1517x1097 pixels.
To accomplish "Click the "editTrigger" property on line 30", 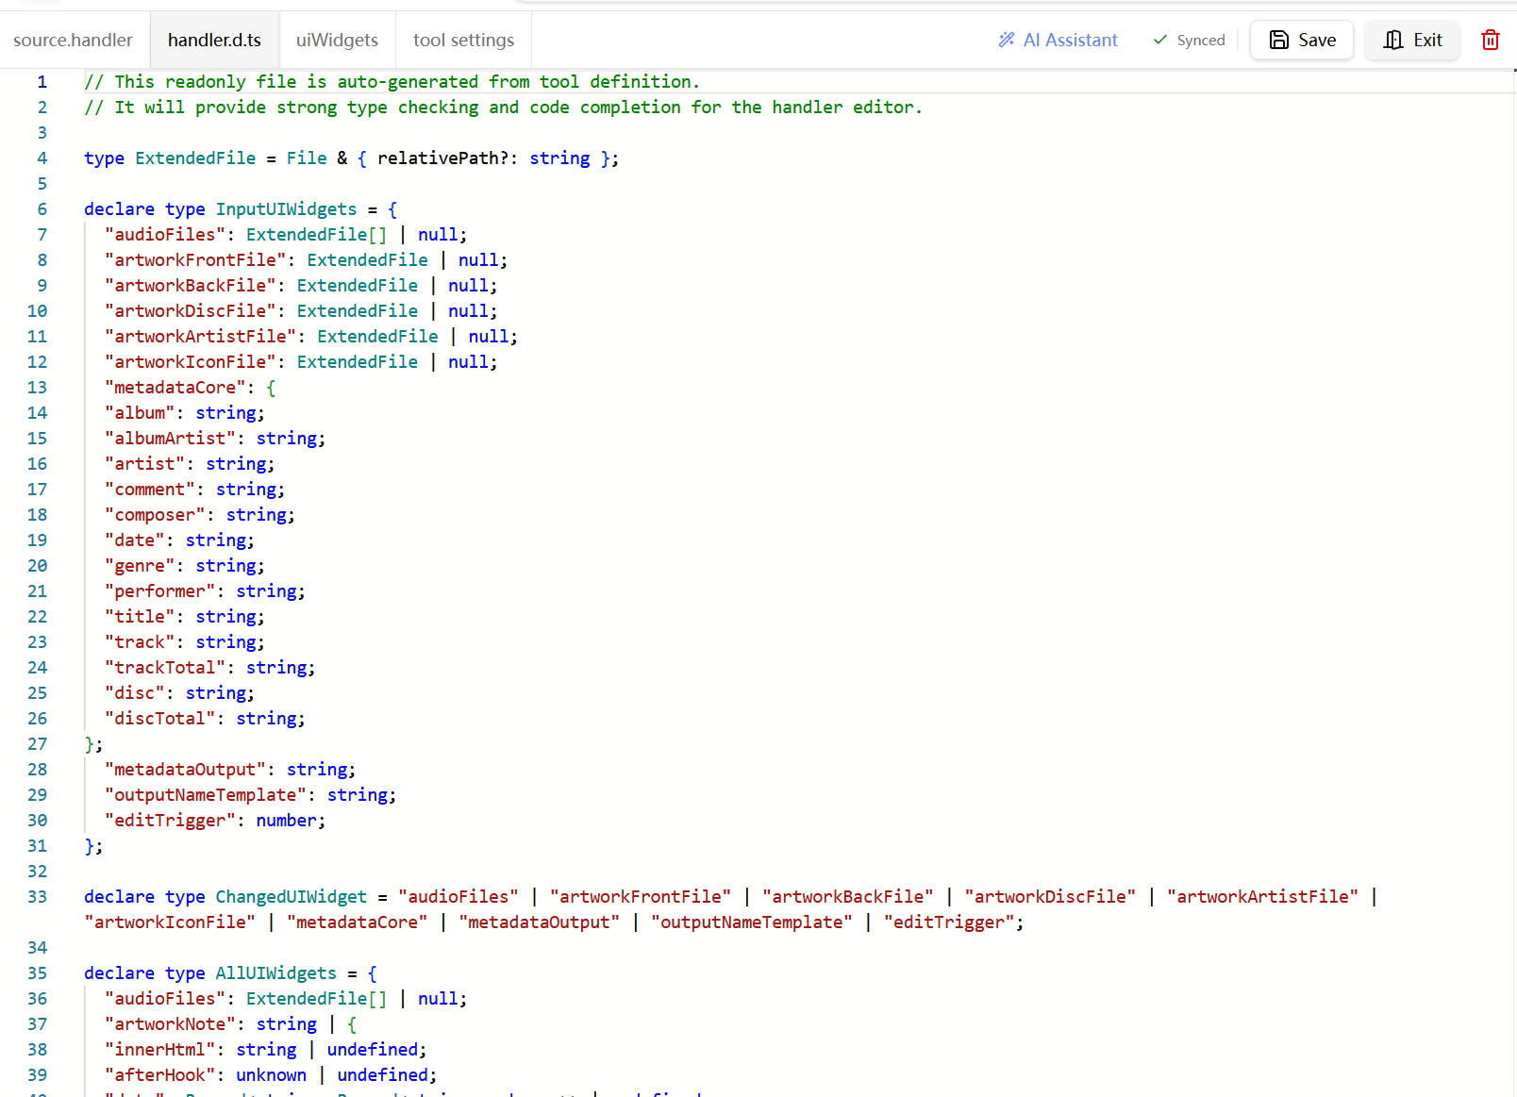I will (x=170, y=821).
